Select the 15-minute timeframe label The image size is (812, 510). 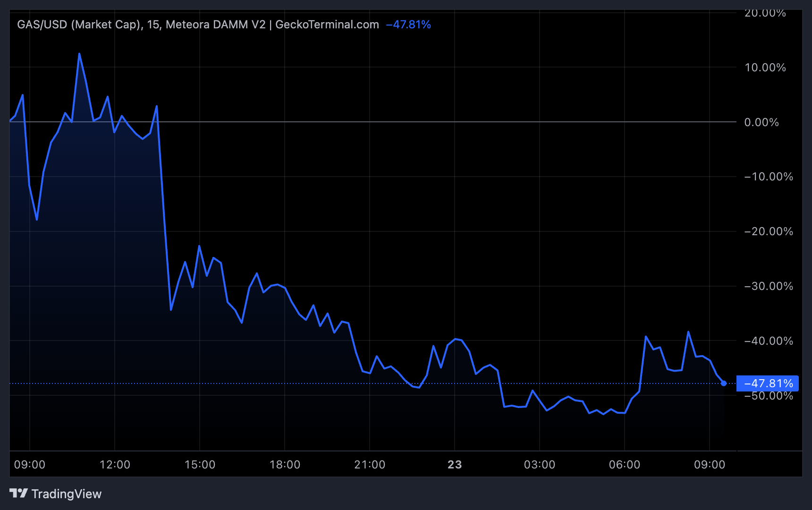156,24
